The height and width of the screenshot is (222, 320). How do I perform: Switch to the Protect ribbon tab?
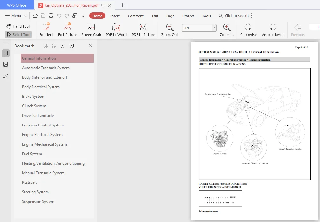188,16
